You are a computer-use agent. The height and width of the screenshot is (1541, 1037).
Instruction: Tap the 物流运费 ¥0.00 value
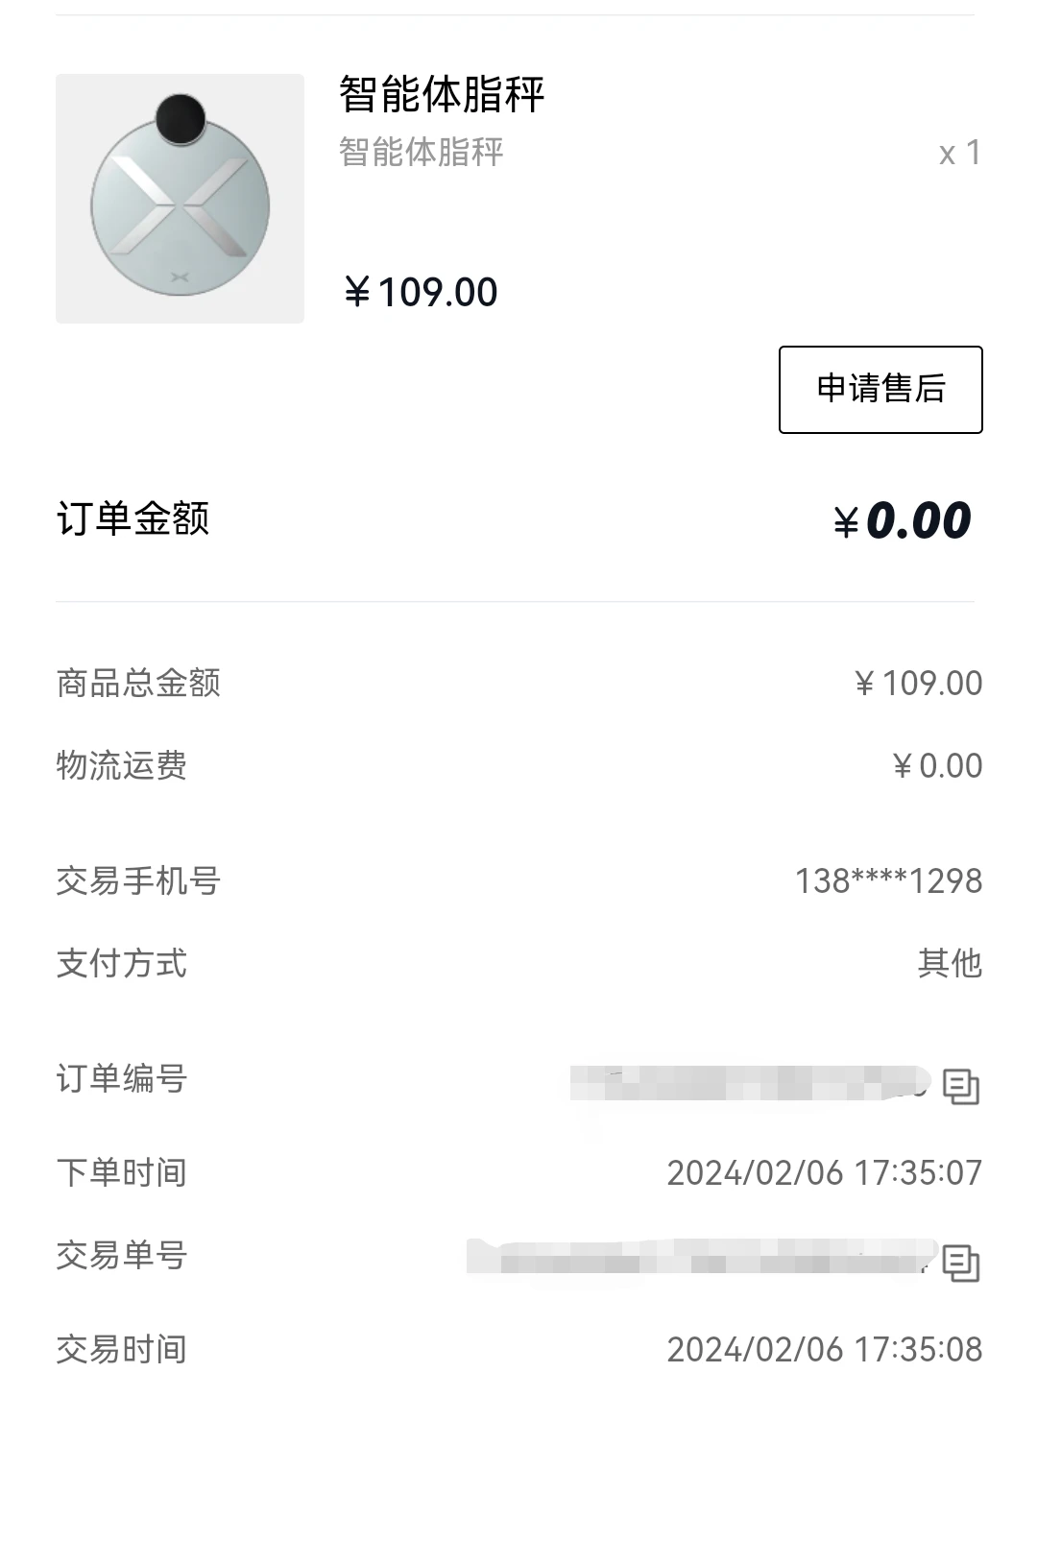point(937,766)
